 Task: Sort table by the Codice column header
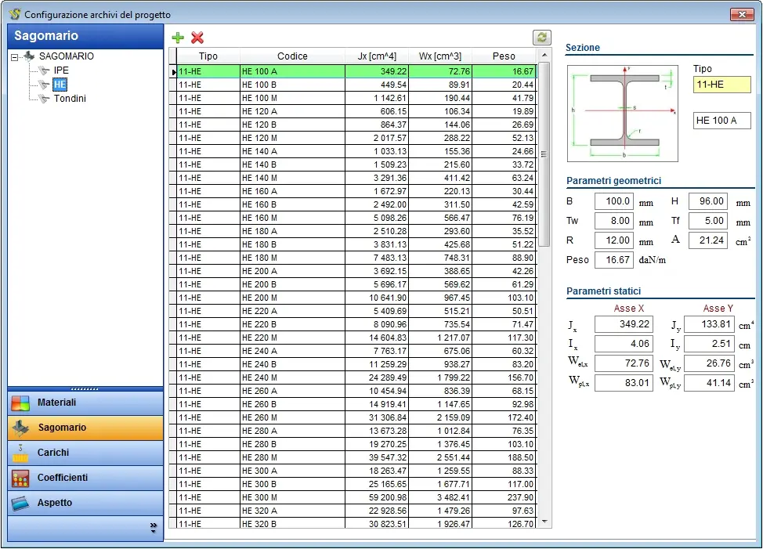tap(292, 56)
